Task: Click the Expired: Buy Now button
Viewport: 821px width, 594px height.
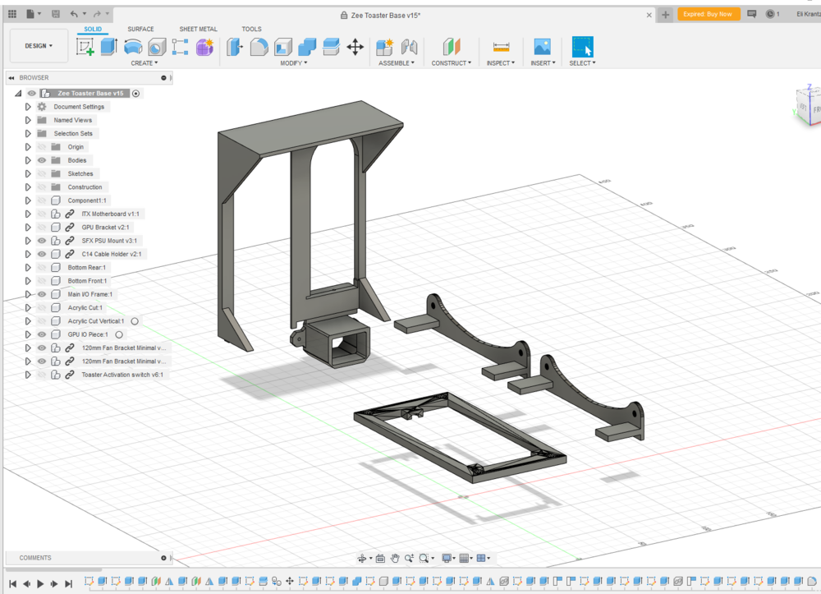Action: pyautogui.click(x=709, y=14)
